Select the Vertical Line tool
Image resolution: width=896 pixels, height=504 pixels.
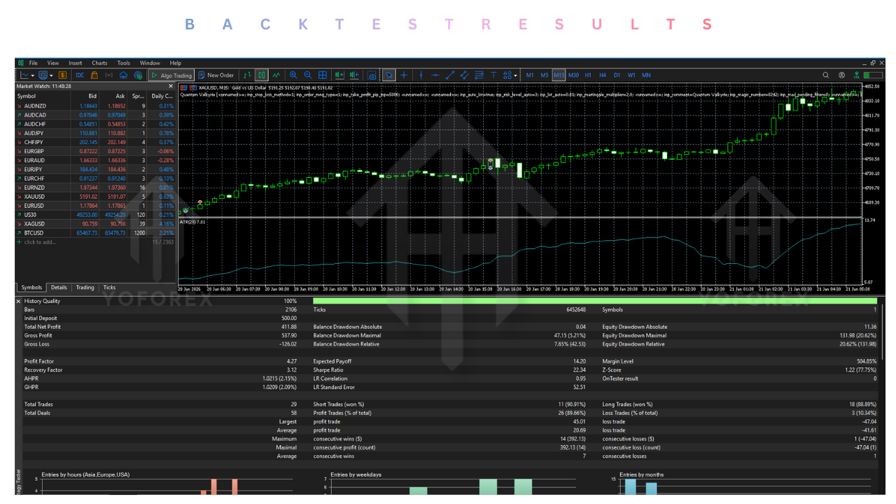(421, 75)
